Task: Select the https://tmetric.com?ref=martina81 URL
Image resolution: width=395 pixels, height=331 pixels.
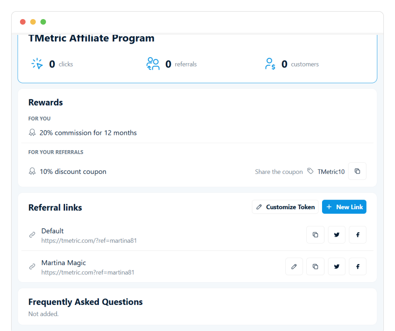Action: (88, 272)
